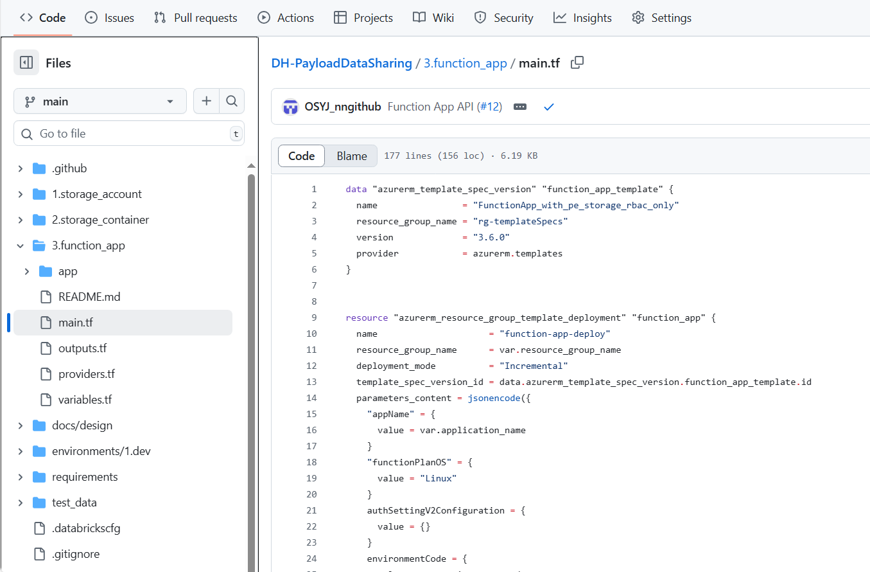870x572 pixels.
Task: Open the Function App API commit message
Action: pos(431,107)
